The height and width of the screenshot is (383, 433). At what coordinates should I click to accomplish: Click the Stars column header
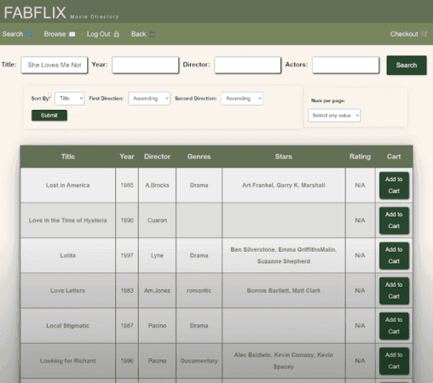pos(284,157)
